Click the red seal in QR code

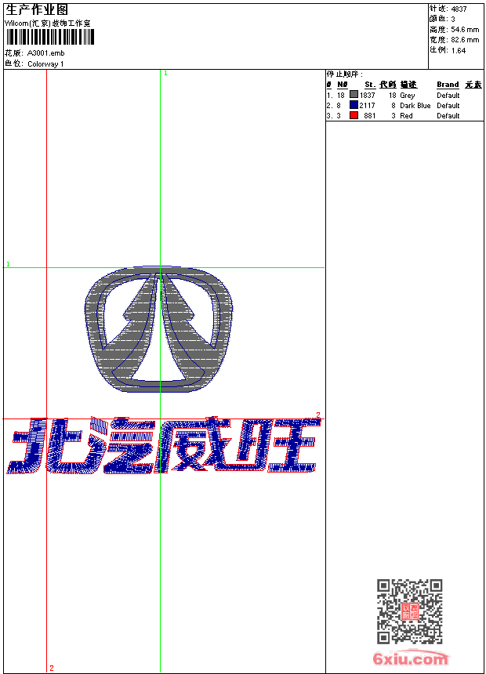click(x=410, y=611)
